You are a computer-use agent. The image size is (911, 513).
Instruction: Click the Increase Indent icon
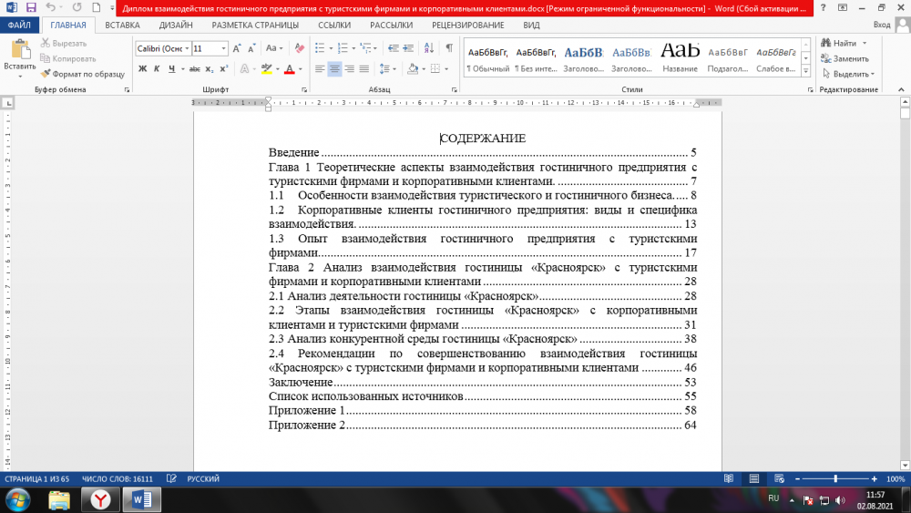tap(410, 48)
